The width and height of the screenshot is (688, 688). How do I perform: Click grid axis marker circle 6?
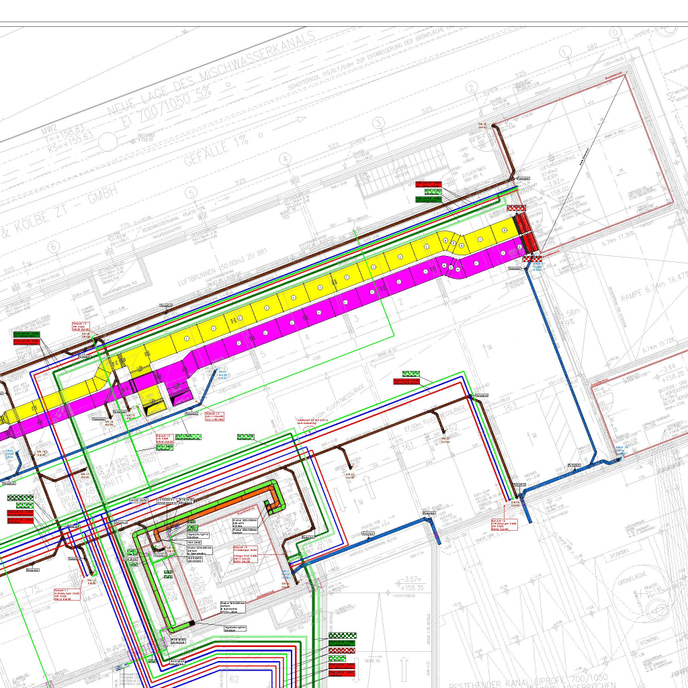coord(54,247)
